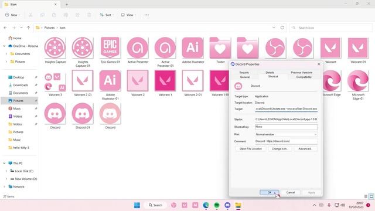The height and width of the screenshot is (211, 375).
Task: Expand the Network node
Action: pyautogui.click(x=4, y=186)
